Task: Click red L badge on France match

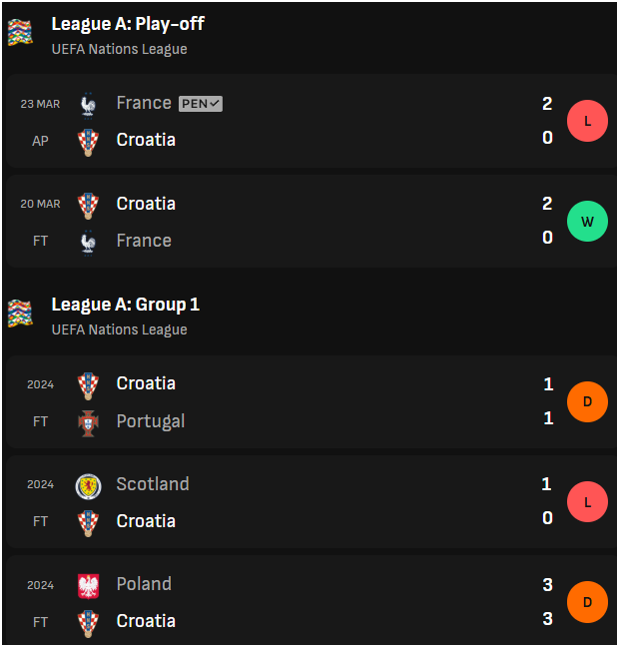Action: click(x=587, y=121)
